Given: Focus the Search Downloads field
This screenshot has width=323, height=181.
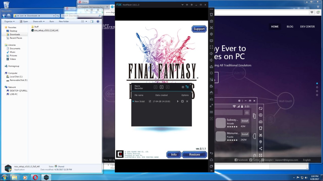Looking at the screenshot, I should (81, 16).
